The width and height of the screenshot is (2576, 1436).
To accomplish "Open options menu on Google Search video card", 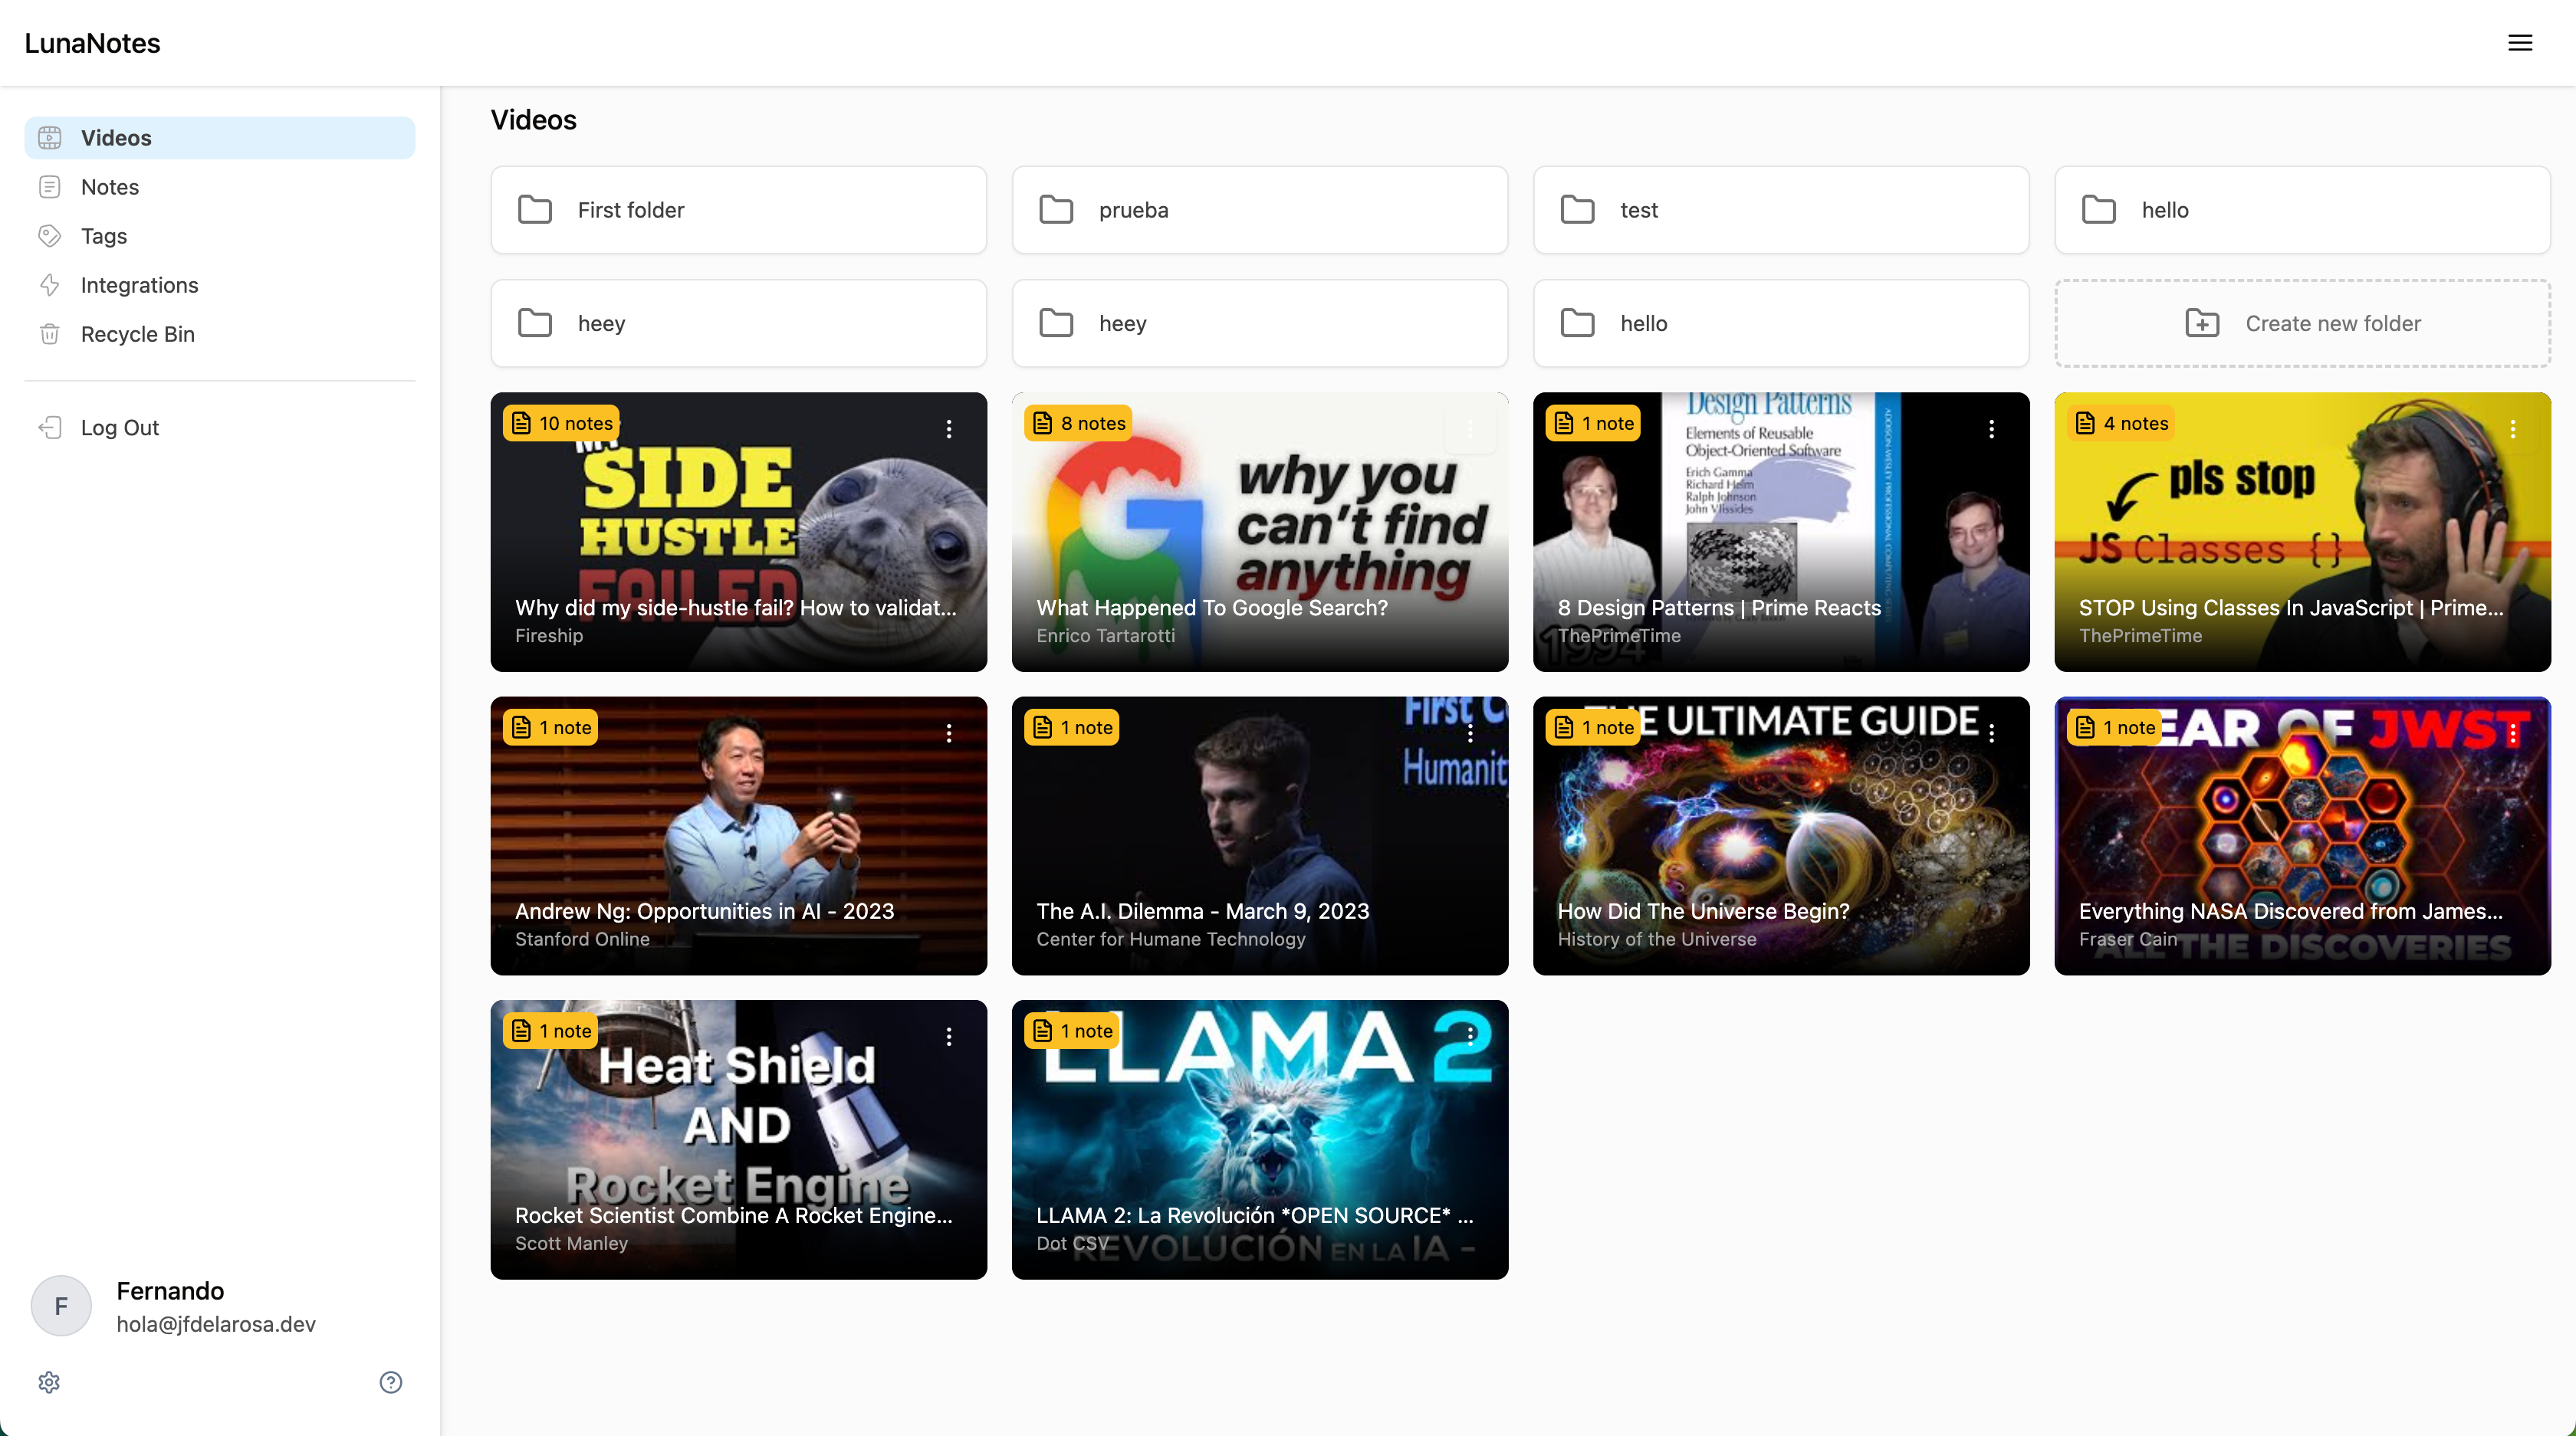I will pos(1470,430).
